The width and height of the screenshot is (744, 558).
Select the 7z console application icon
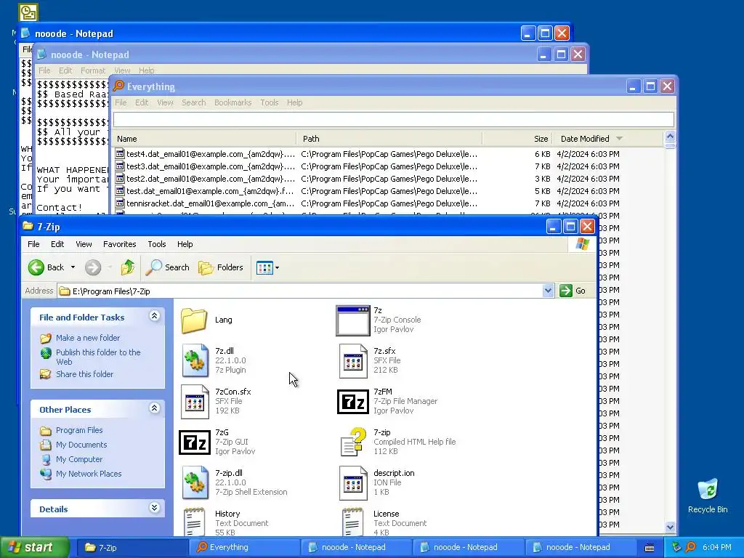click(x=352, y=320)
